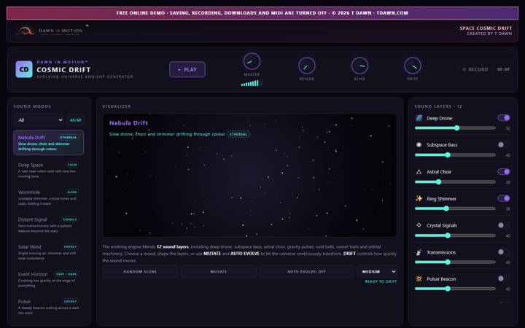Click the Random Scene button
The height and width of the screenshot is (328, 525).
[x=140, y=271]
